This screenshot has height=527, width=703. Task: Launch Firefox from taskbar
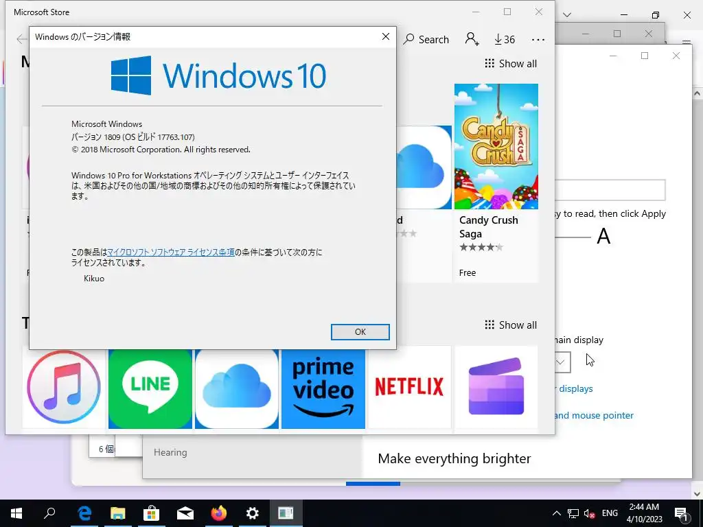click(x=219, y=513)
